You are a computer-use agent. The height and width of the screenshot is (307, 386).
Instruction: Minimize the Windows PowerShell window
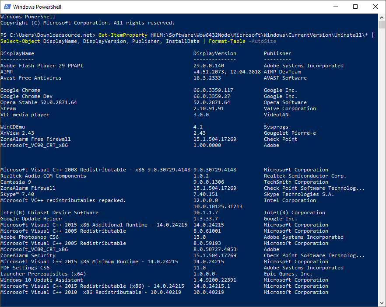[x=336, y=7]
